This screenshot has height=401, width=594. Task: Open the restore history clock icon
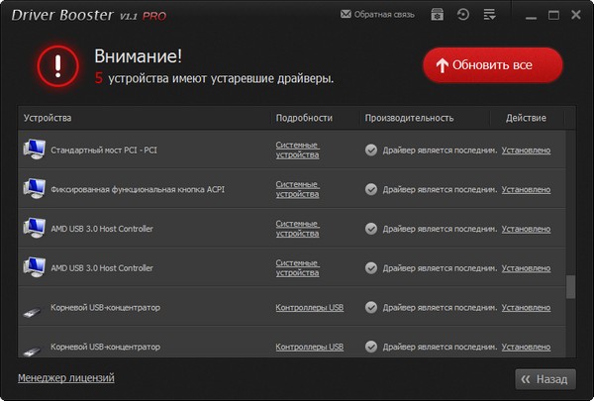(x=463, y=15)
